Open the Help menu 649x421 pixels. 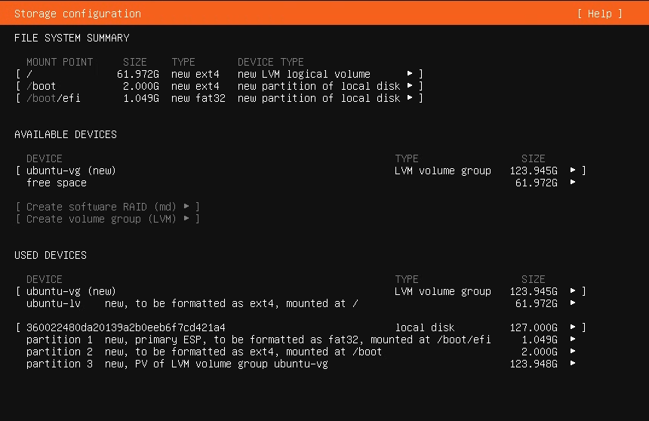600,14
